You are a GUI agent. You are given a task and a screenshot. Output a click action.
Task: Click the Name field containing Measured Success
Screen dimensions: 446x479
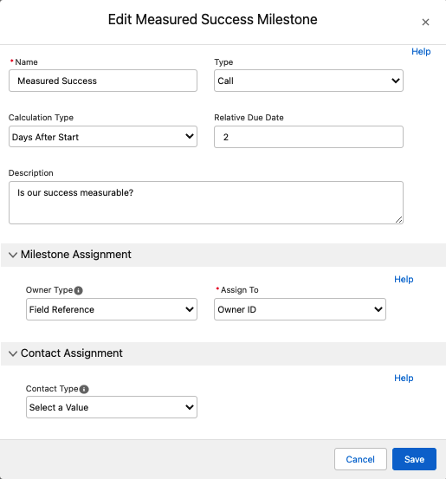pos(103,81)
